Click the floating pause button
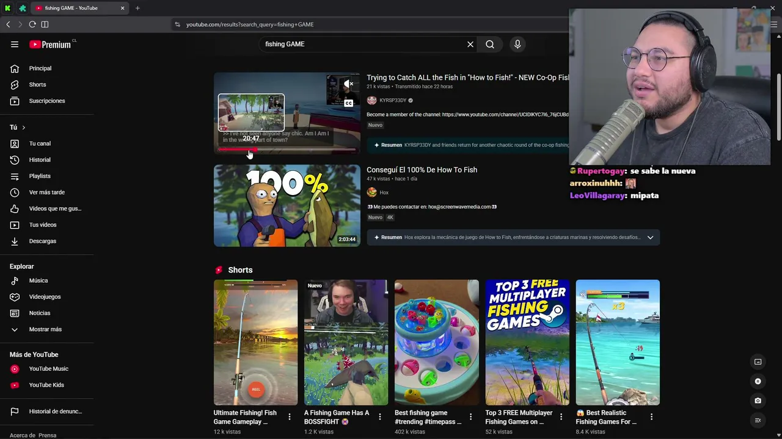 tap(758, 382)
